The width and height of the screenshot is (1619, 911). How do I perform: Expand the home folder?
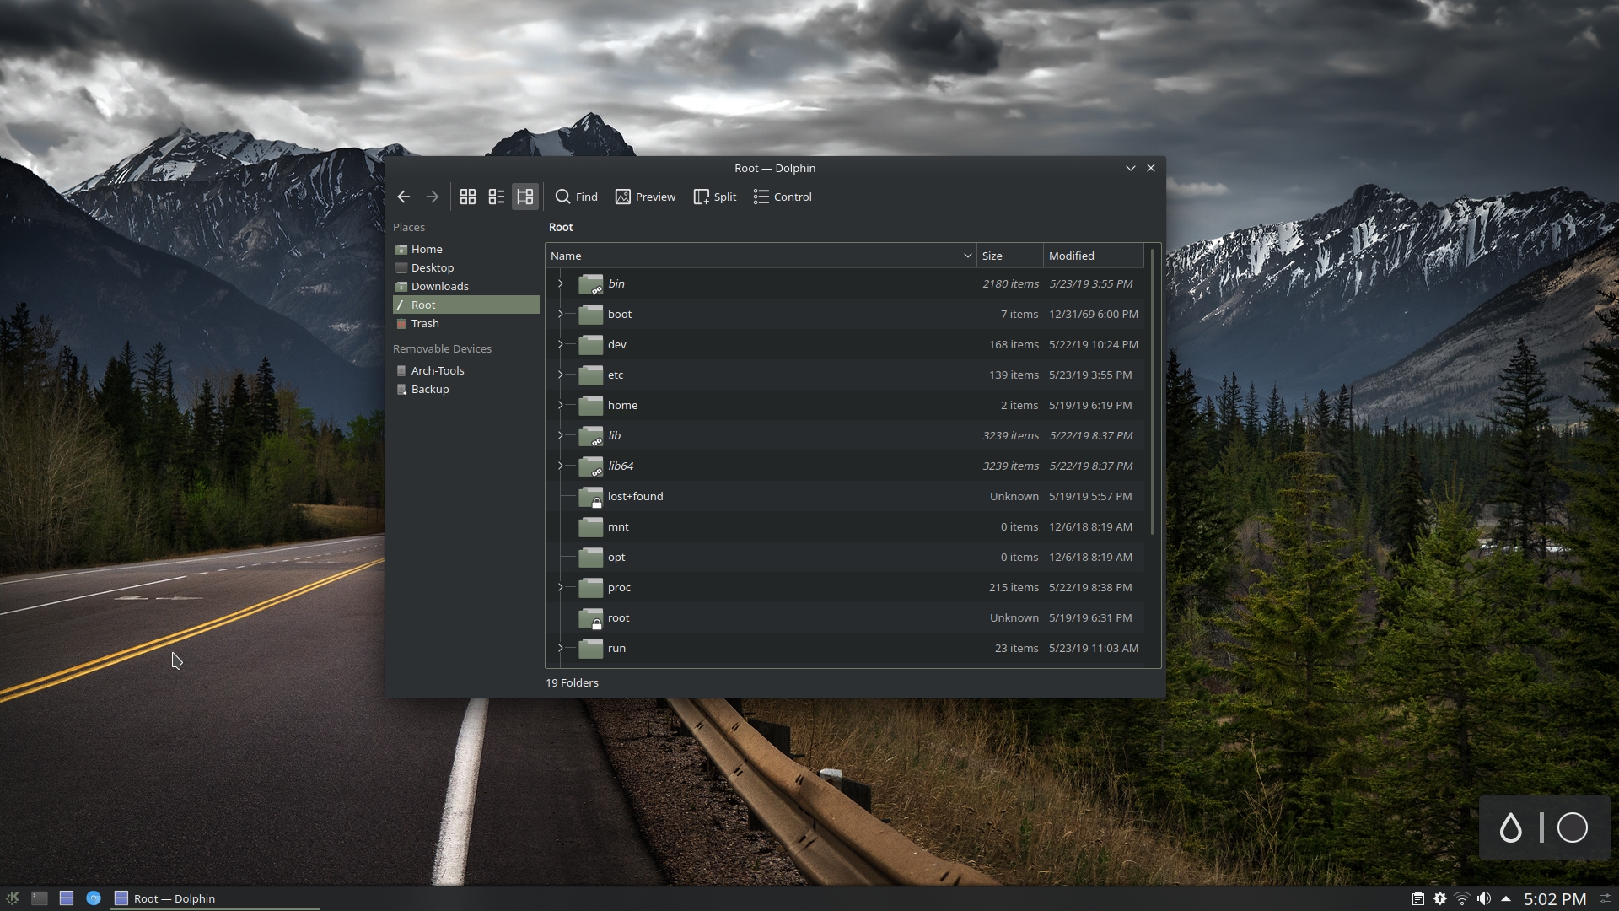point(560,405)
